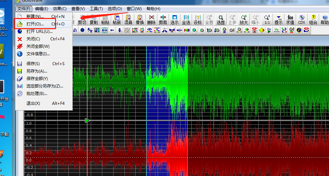Open the 编辑(E) menu
Image resolution: width=329 pixels, height=176 pixels.
[x=41, y=9]
